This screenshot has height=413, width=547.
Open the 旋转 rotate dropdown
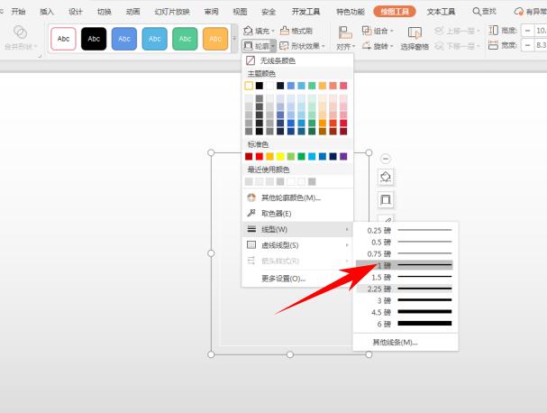click(x=379, y=46)
